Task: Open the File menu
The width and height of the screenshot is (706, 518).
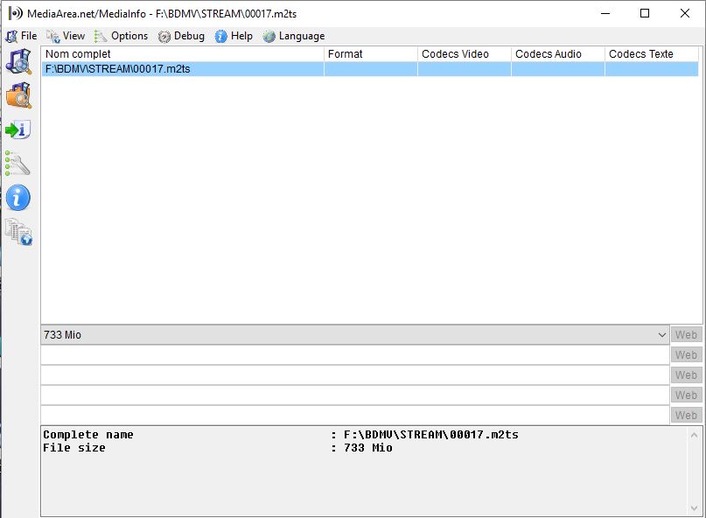Action: (x=22, y=36)
